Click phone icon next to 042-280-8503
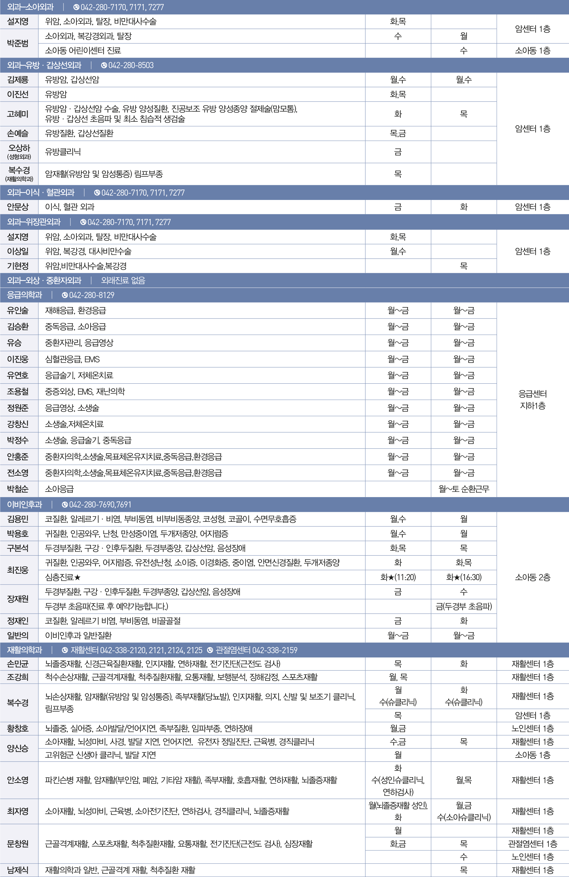 point(104,65)
